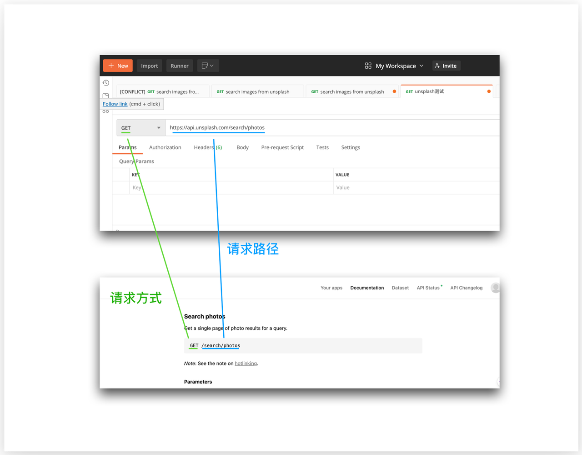582x455 pixels.
Task: Select the unsplash测试 request tab
Action: point(447,91)
